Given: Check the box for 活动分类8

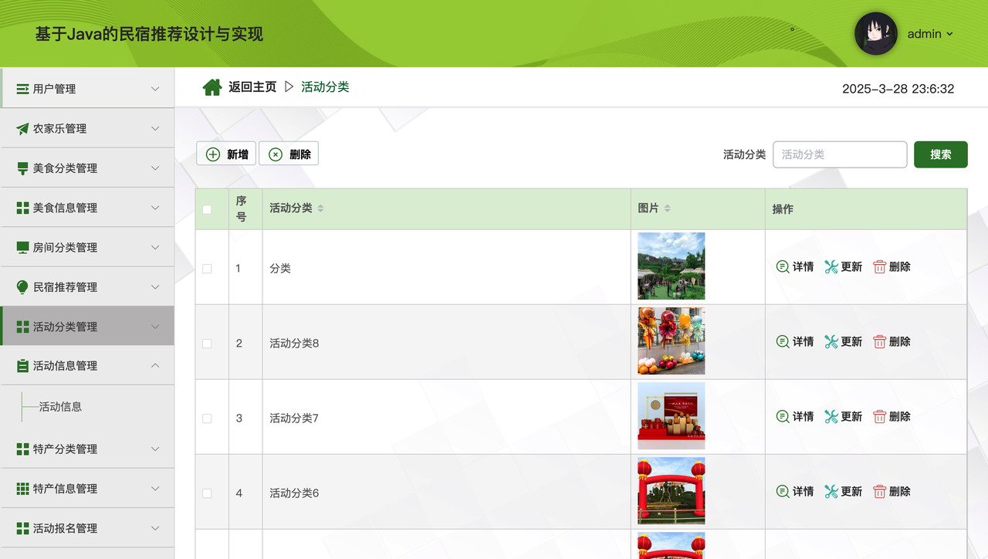Looking at the screenshot, I should pyautogui.click(x=207, y=344).
